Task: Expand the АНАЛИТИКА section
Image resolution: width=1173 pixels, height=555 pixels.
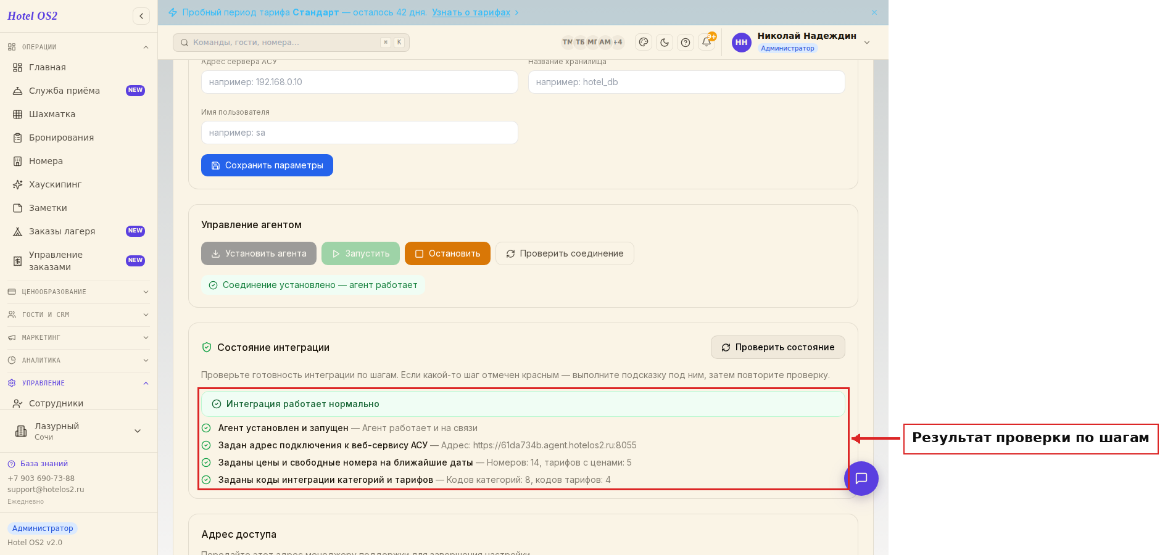Action: point(78,360)
